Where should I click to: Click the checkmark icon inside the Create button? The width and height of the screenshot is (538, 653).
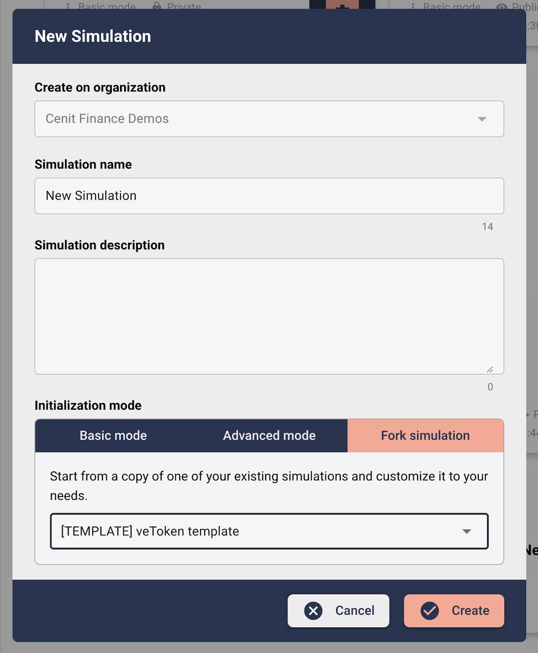[x=429, y=611]
